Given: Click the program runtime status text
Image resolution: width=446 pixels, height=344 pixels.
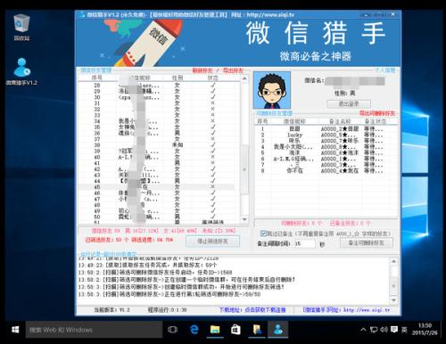Looking at the screenshot, I should tap(168, 310).
